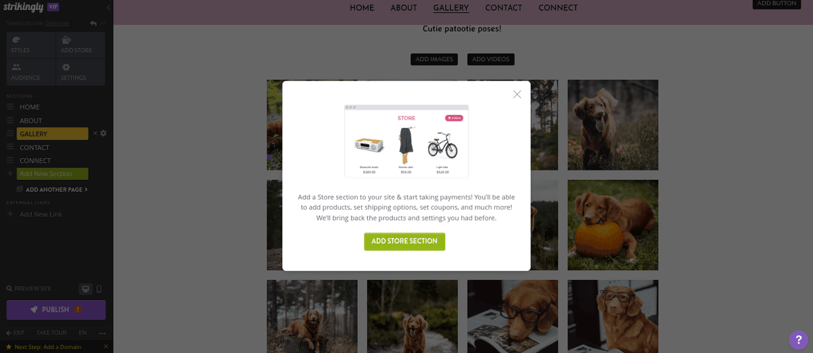The image size is (813, 353).
Task: Open the Settings gear in the sidebar
Action: tap(66, 67)
